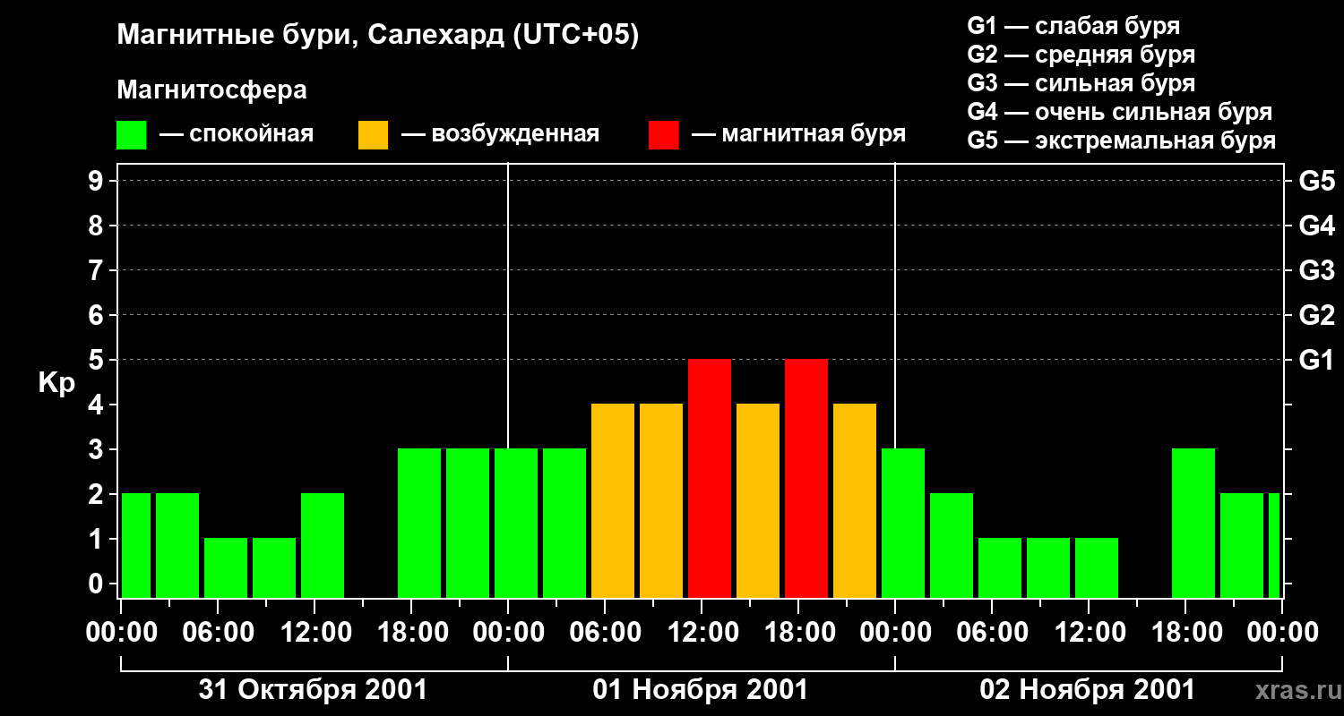Click the 'G1' label on the right axis
1344x716 pixels.
click(1316, 360)
